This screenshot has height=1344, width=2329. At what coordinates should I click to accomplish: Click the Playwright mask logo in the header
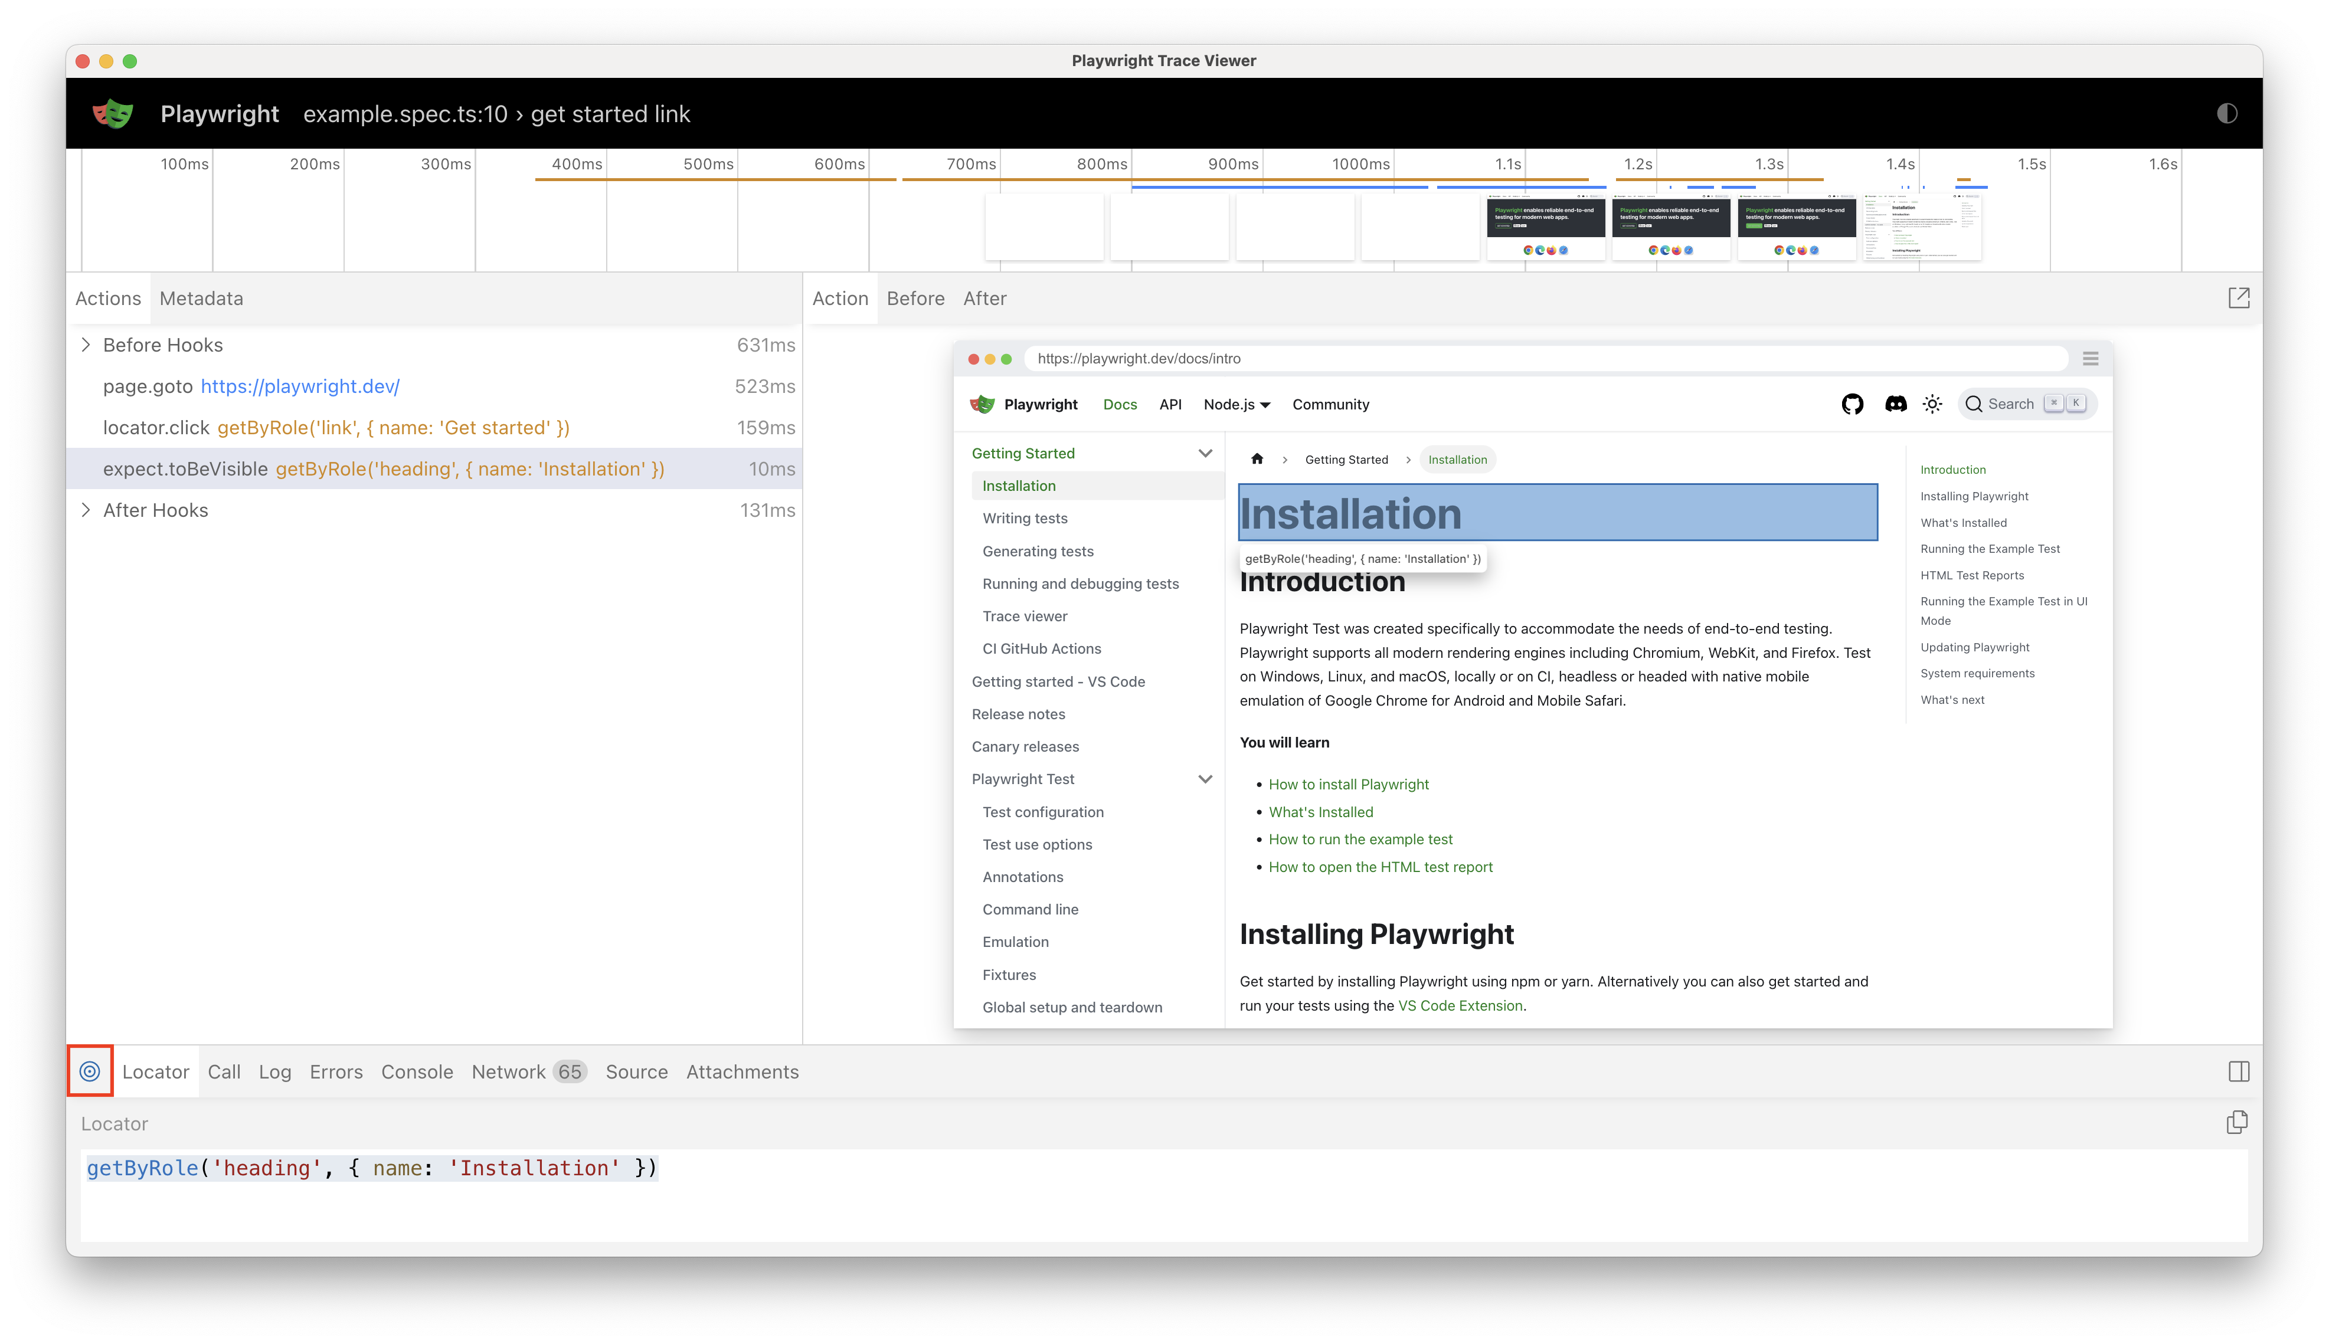[x=113, y=113]
